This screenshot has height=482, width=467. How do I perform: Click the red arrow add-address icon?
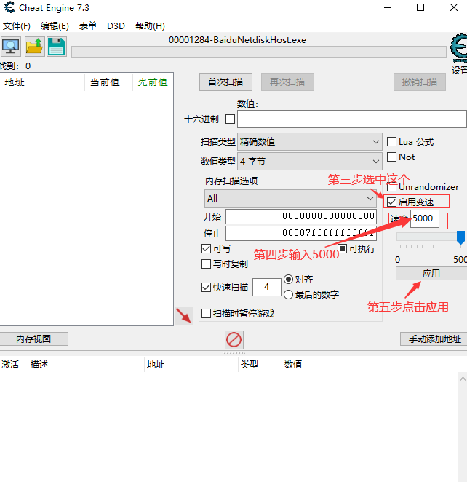(184, 315)
